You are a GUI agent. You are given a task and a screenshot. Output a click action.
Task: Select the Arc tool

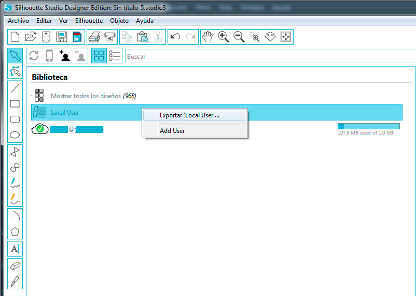coord(15,216)
